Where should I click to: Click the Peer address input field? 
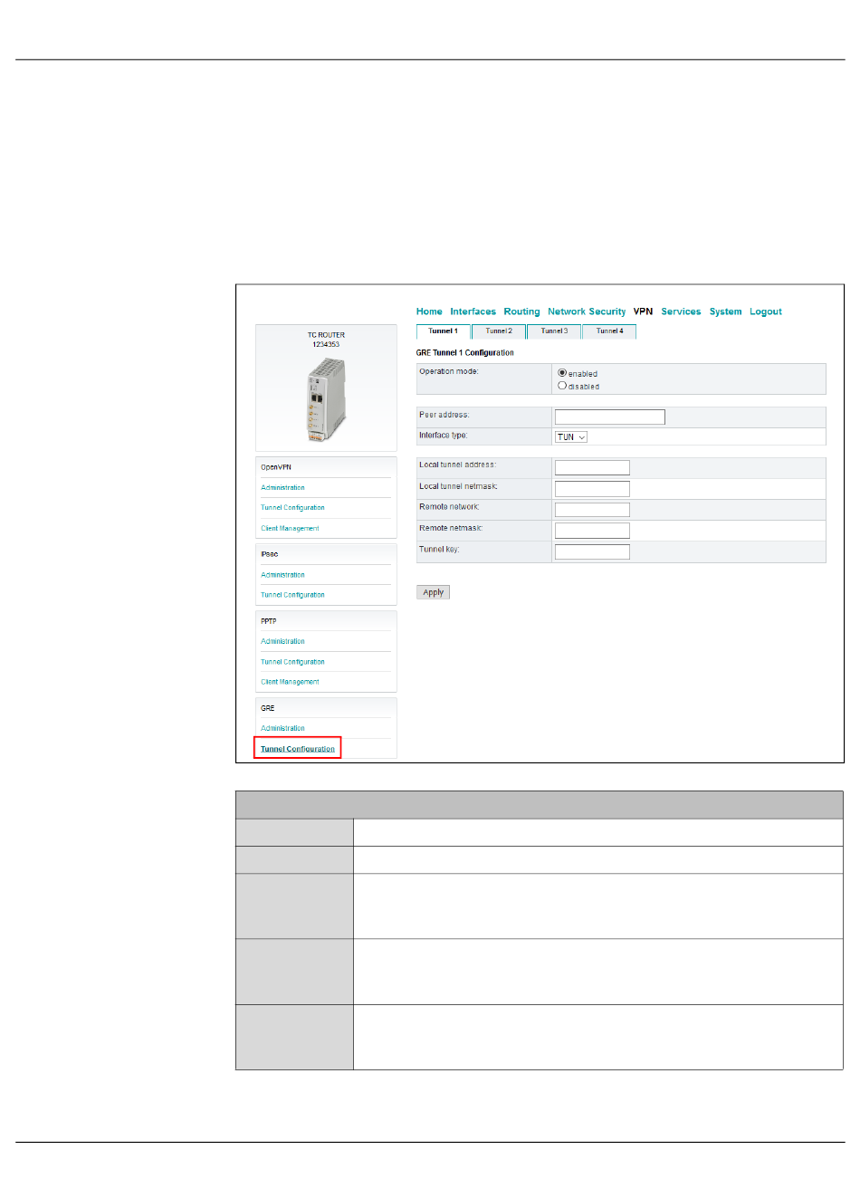[x=609, y=417]
